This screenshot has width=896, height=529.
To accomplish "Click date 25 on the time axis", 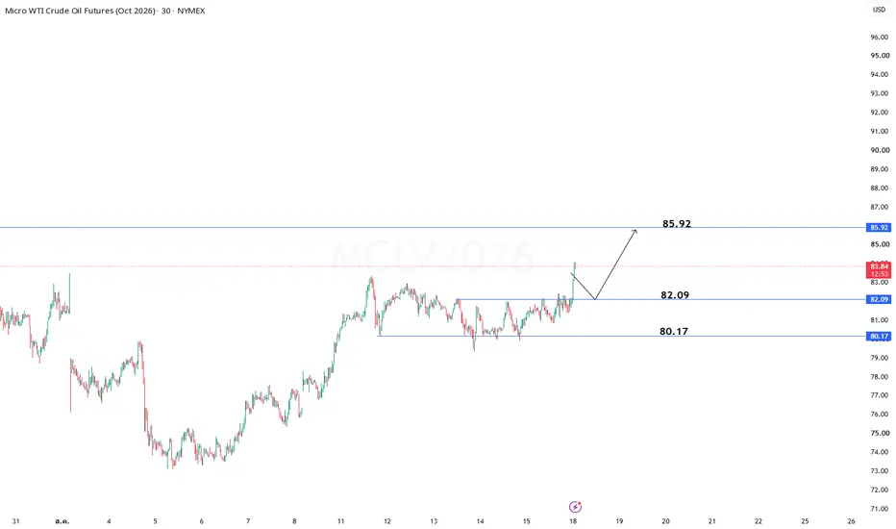I will point(805,521).
